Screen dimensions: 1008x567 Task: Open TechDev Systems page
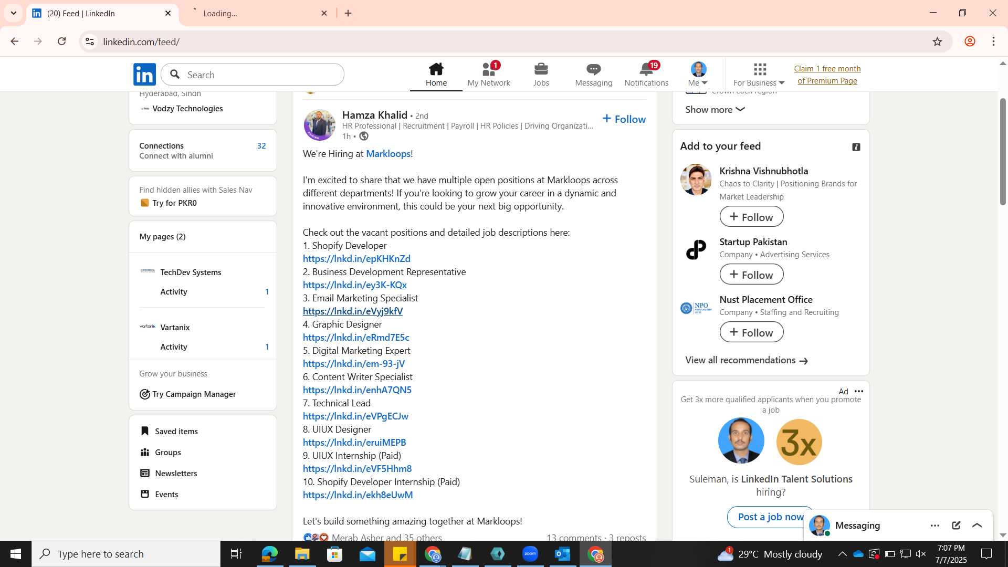click(191, 272)
